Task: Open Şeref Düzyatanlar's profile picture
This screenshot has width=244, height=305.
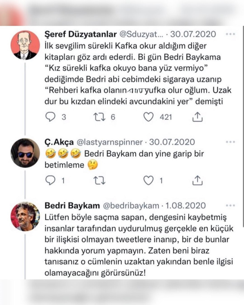Action: tap(25, 45)
